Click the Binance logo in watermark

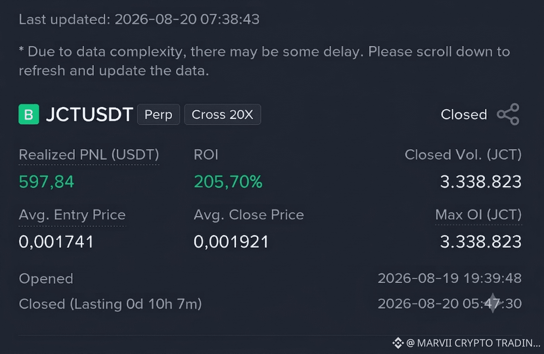pyautogui.click(x=398, y=343)
